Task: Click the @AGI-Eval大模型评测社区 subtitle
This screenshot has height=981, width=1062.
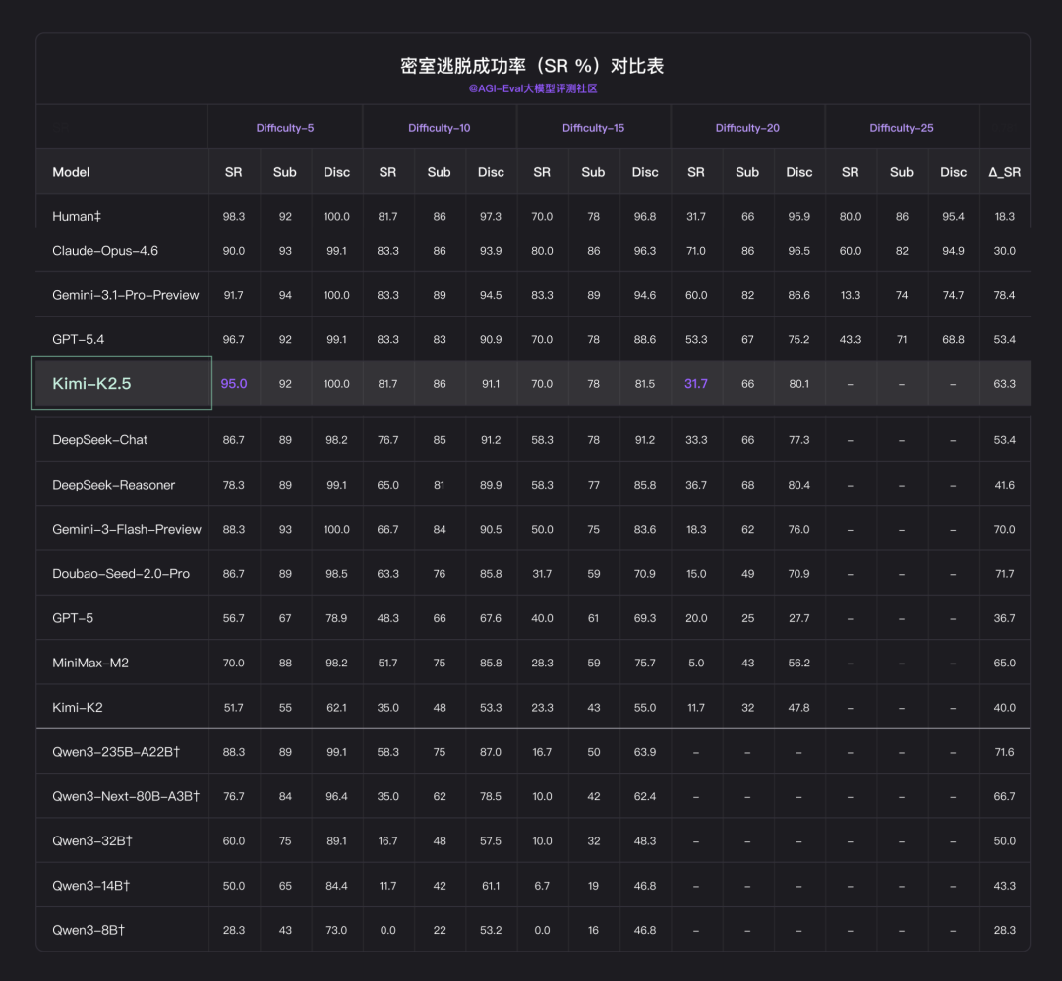Action: coord(532,88)
